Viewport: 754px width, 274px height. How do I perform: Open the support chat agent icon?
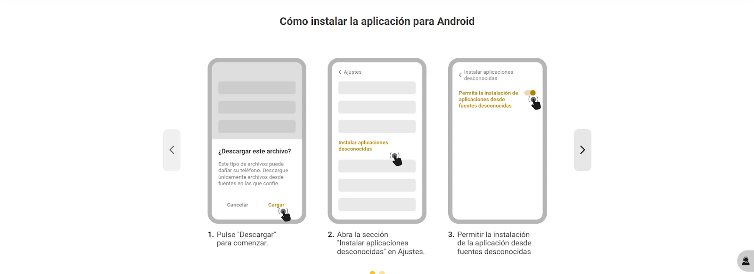pyautogui.click(x=746, y=261)
